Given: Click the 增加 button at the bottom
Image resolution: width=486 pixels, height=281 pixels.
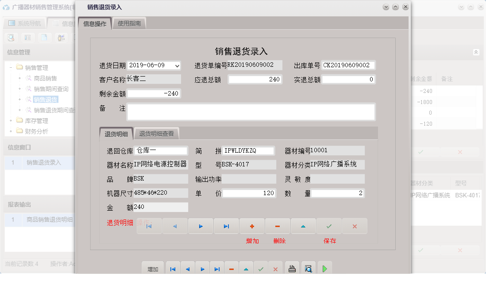Looking at the screenshot, I should point(153,268).
